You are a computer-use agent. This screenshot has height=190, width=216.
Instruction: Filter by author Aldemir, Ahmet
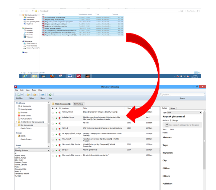click(20, 155)
